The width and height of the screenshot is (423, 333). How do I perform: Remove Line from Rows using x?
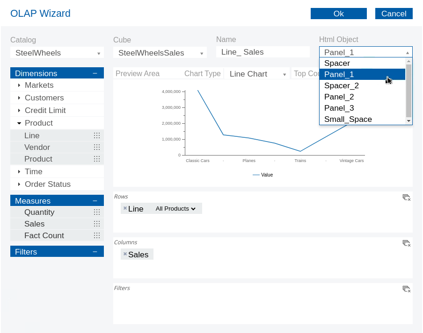125,208
